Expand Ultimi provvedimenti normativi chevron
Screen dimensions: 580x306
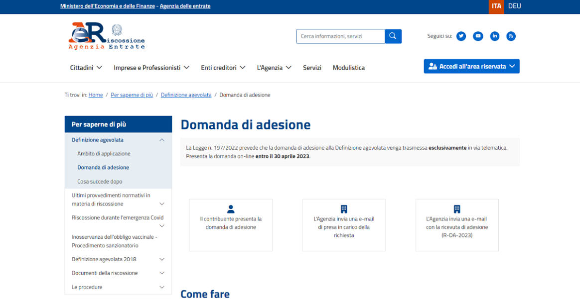[161, 204]
